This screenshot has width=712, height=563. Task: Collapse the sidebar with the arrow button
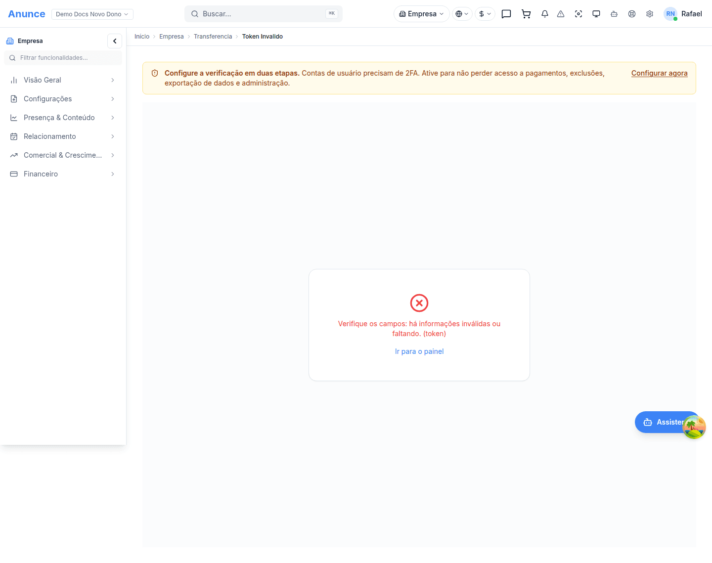coord(115,41)
